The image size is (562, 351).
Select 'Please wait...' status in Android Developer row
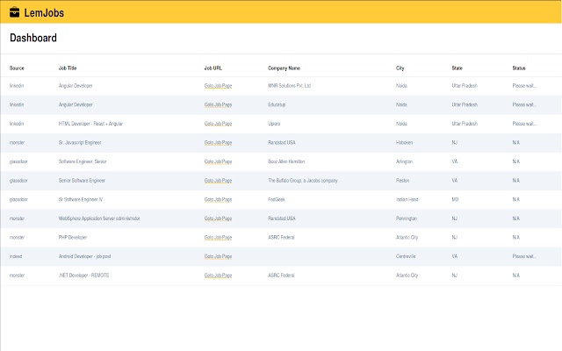tap(524, 256)
